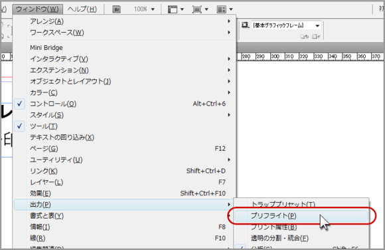Click the object style icon beside the dropdown
This screenshot has width=385, height=250.
[x=246, y=25]
